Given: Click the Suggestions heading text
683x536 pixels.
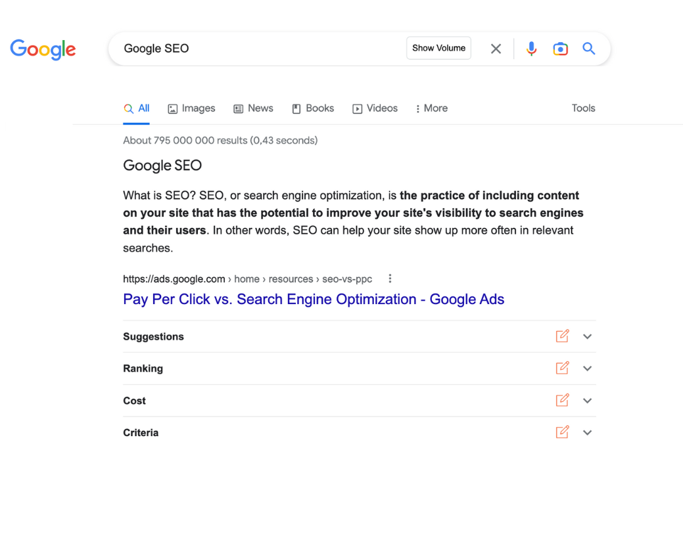Looking at the screenshot, I should (x=153, y=336).
